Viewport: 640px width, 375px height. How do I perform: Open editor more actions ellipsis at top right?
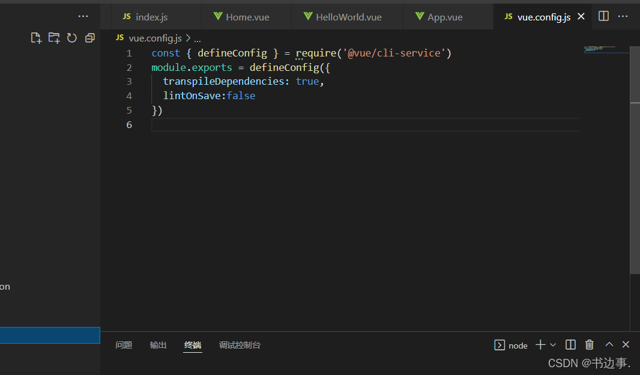(623, 16)
